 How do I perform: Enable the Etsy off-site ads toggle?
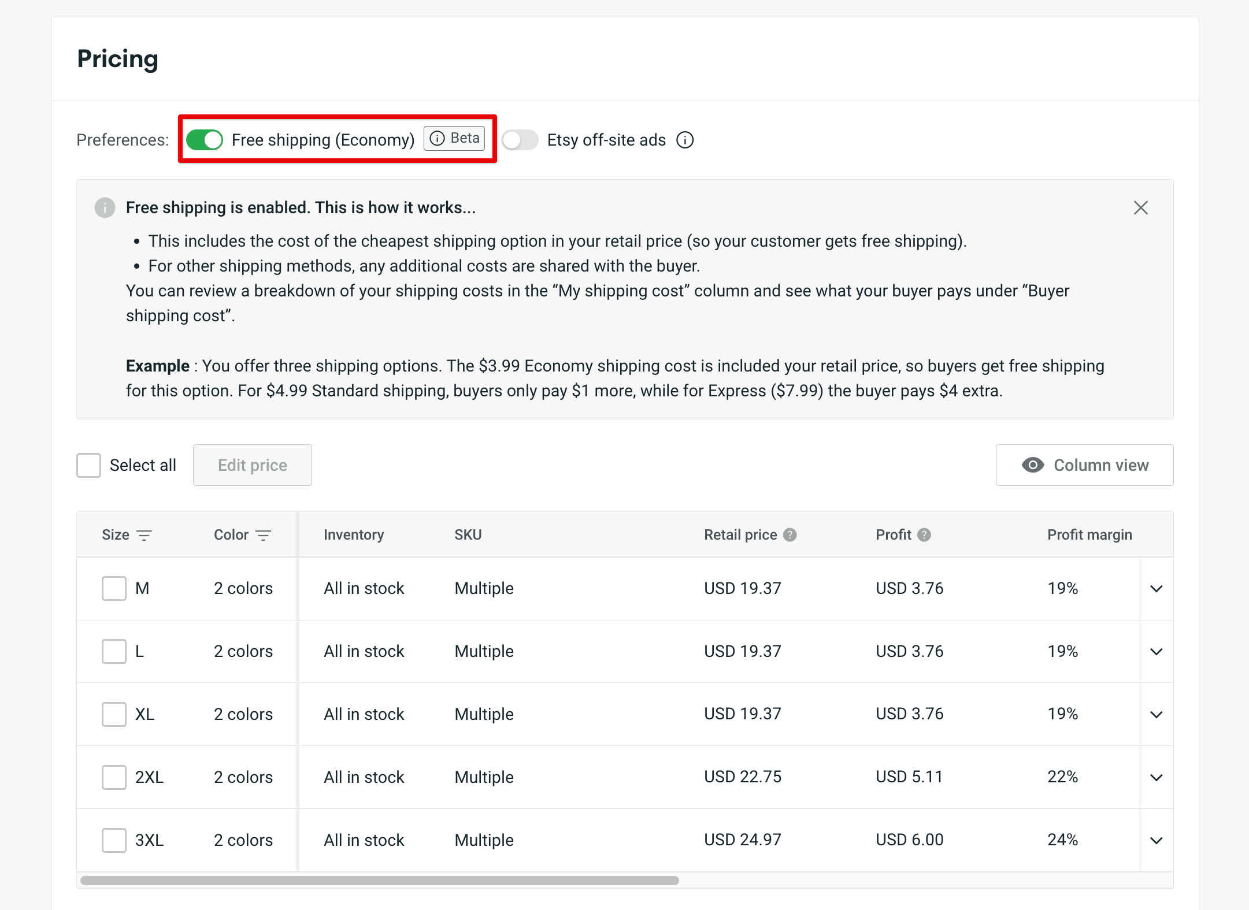pos(519,140)
